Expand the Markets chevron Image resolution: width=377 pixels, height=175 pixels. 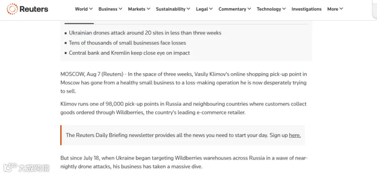148,9
